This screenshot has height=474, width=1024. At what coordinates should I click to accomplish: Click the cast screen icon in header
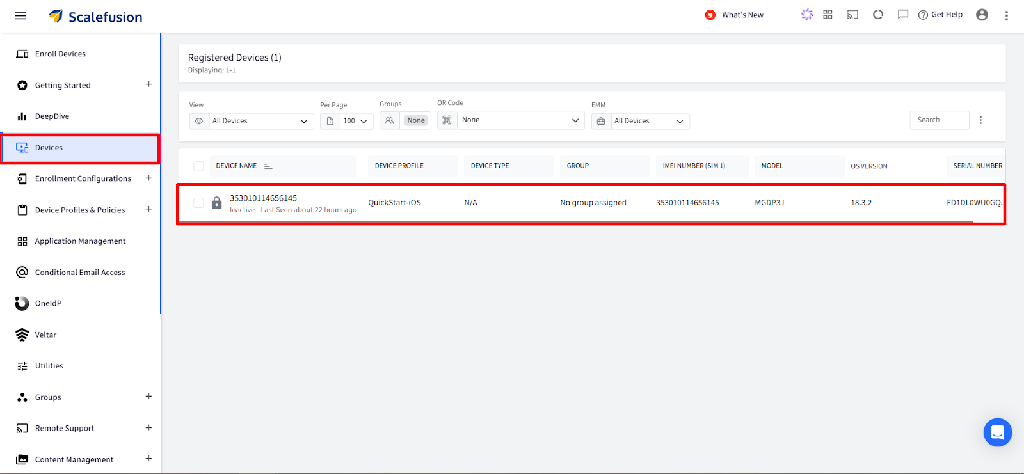852,14
